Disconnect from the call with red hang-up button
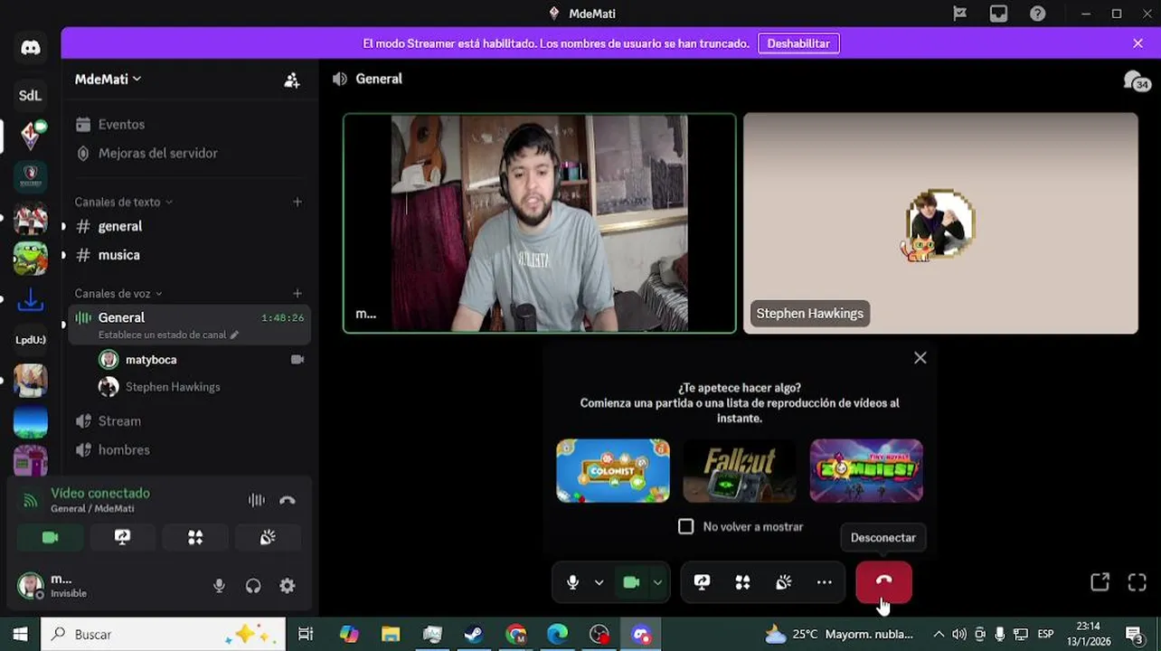This screenshot has height=651, width=1161. click(883, 582)
